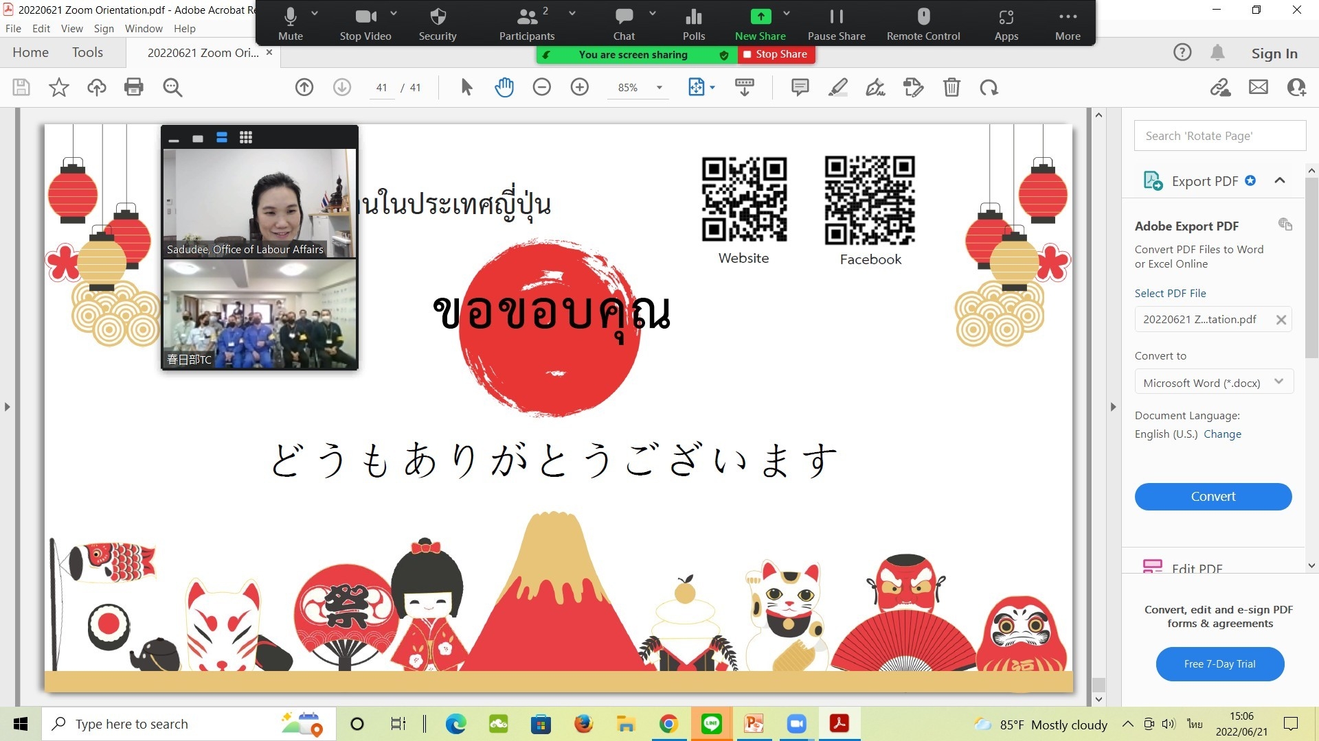Viewport: 1319px width, 741px height.
Task: Open the Window menu
Action: [x=144, y=28]
